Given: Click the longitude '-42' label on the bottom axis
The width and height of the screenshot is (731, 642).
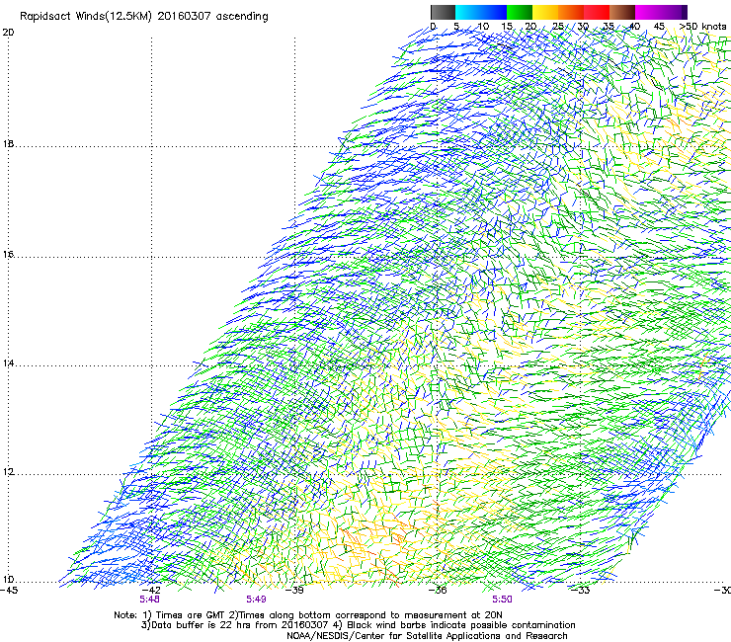Looking at the screenshot, I should tap(151, 591).
